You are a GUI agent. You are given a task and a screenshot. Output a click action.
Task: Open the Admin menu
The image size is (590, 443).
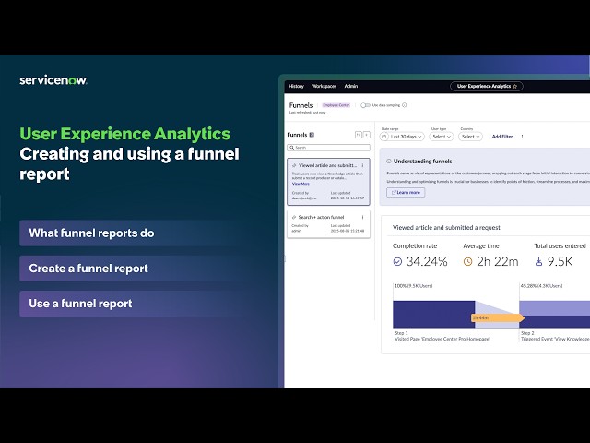(350, 86)
